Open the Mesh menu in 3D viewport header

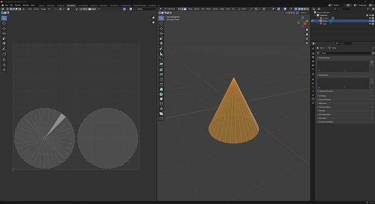coord(209,9)
